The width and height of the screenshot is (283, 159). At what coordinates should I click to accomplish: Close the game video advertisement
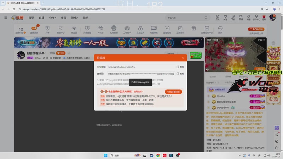point(264,40)
